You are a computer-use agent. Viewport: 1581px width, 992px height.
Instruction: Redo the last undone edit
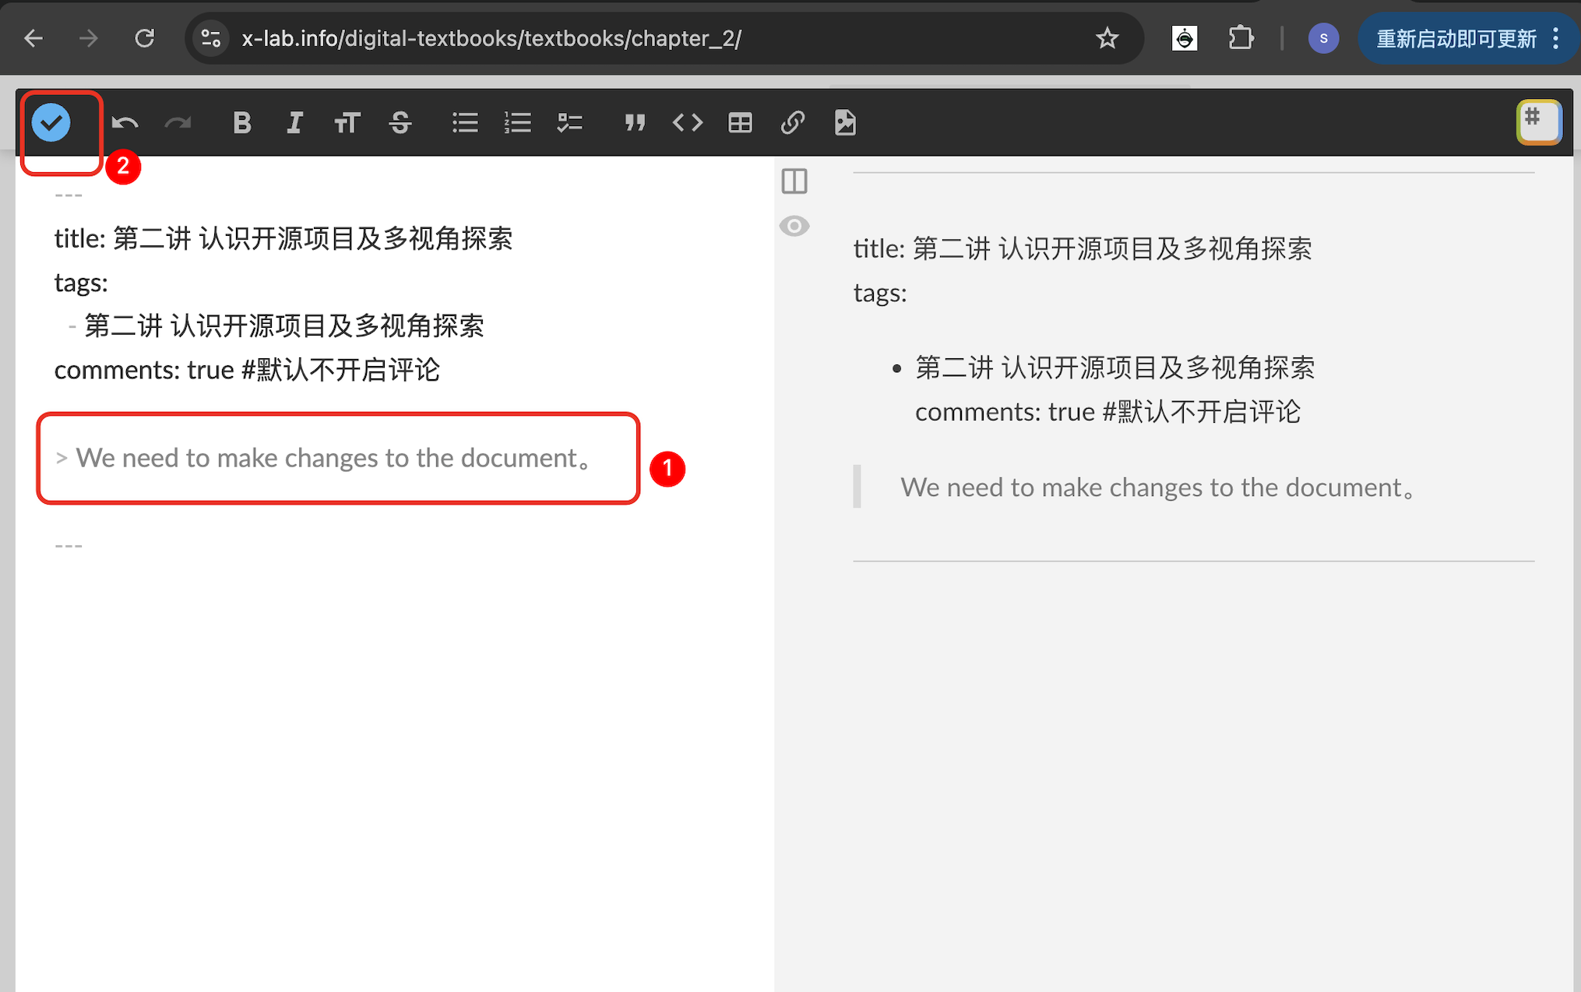click(178, 122)
